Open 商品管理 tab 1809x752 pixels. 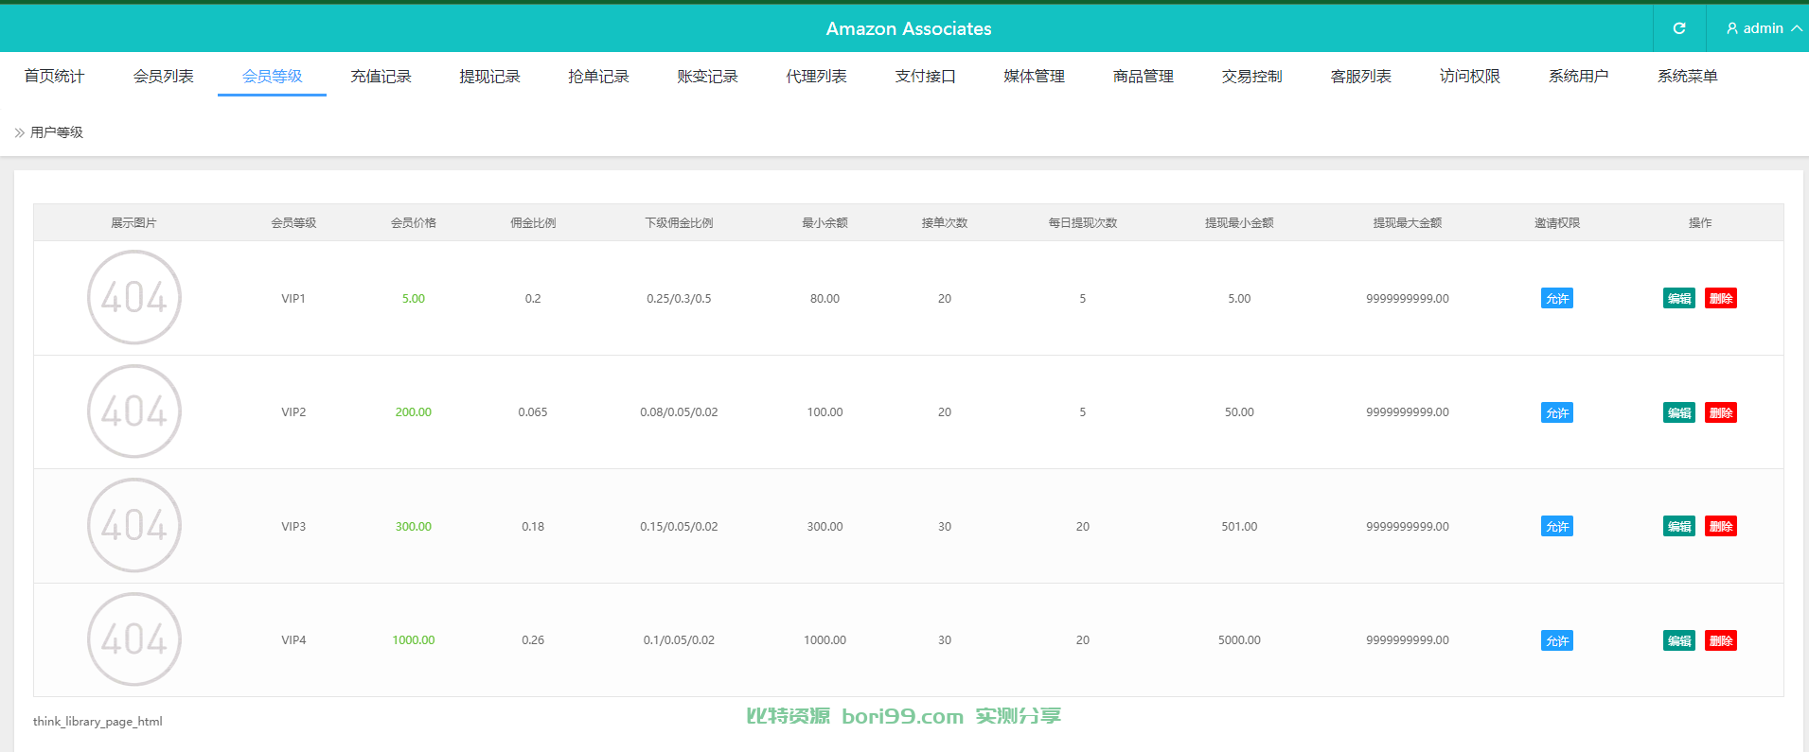pyautogui.click(x=1143, y=76)
